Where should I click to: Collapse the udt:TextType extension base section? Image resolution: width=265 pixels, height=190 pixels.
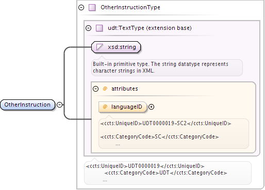88,28
